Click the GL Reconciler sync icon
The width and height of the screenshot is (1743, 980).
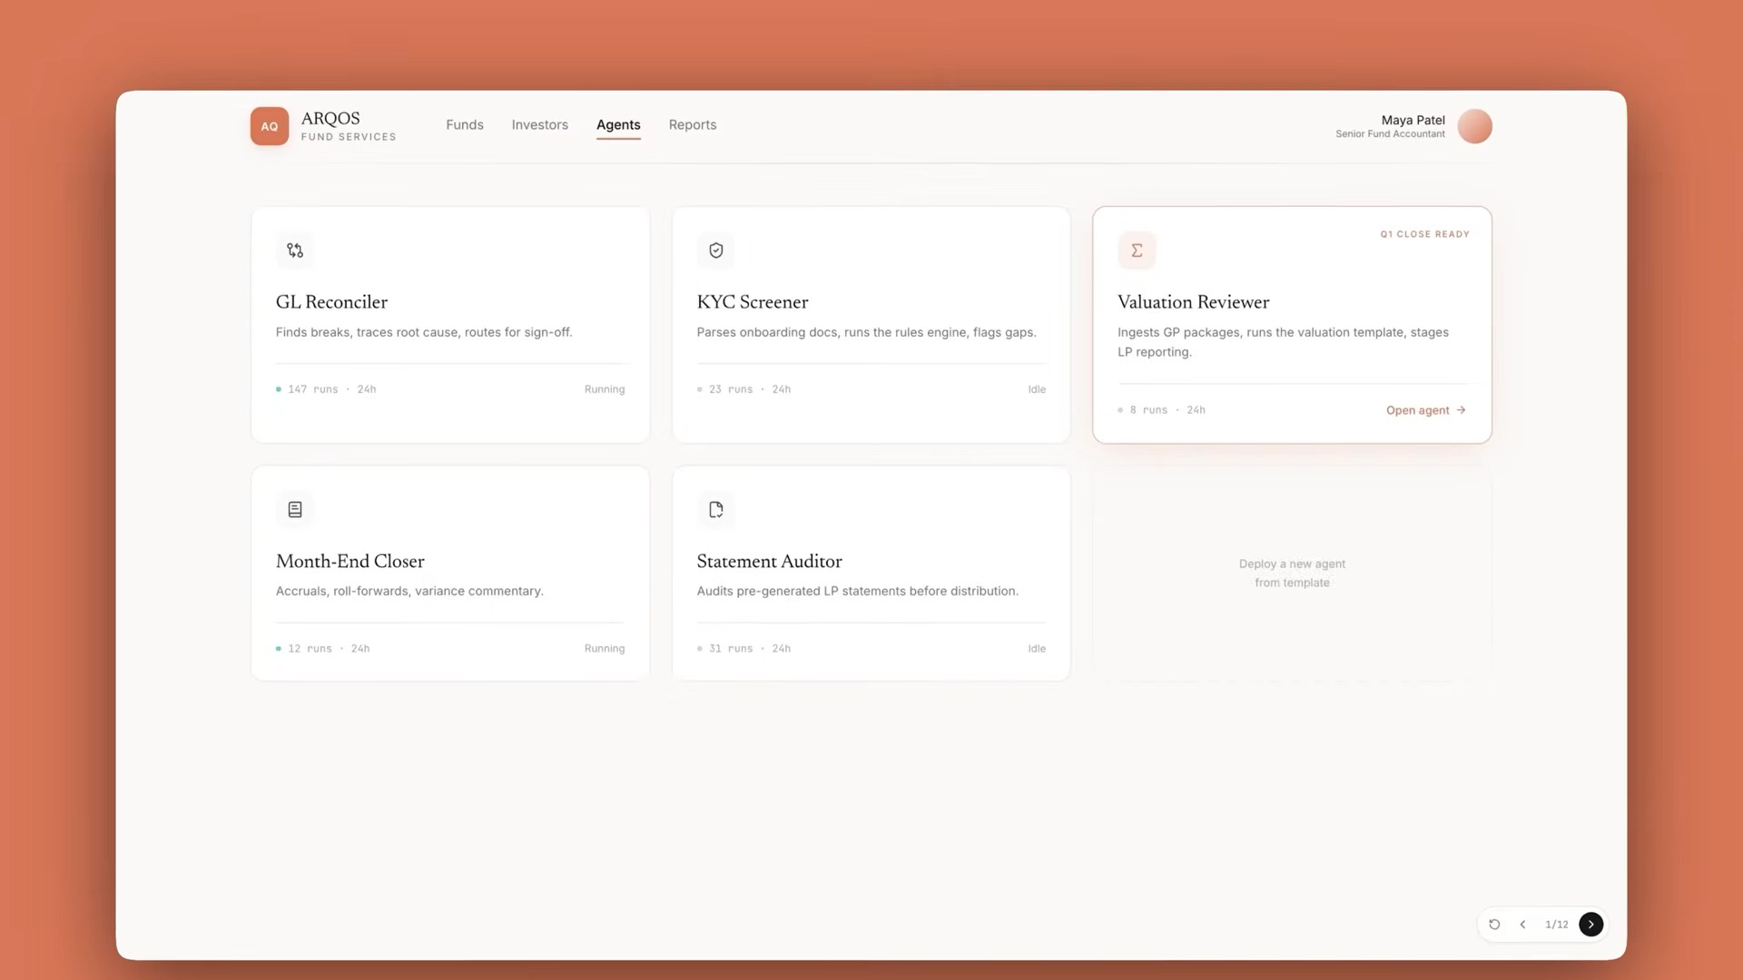295,250
